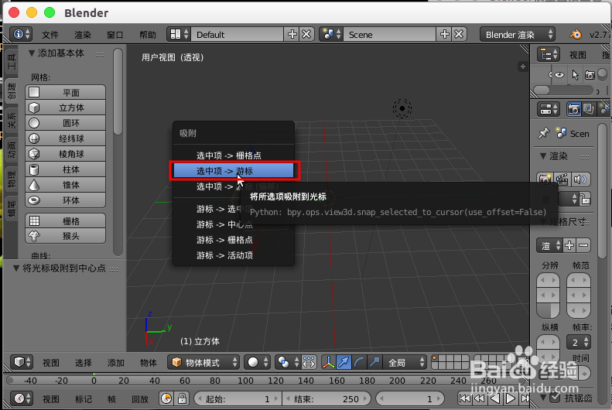Open the 全局 transform orientation dropdown
Image resolution: width=612 pixels, height=410 pixels.
click(405, 362)
